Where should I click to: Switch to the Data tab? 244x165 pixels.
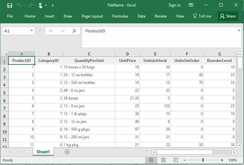(141, 16)
